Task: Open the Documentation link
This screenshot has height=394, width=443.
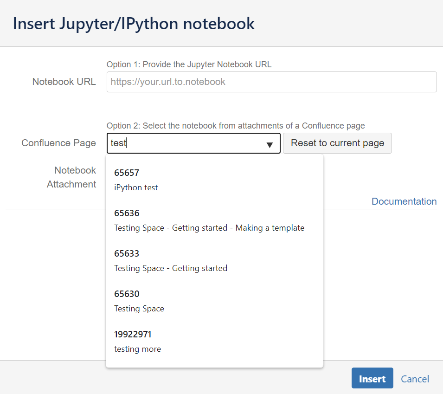Action: tap(404, 201)
